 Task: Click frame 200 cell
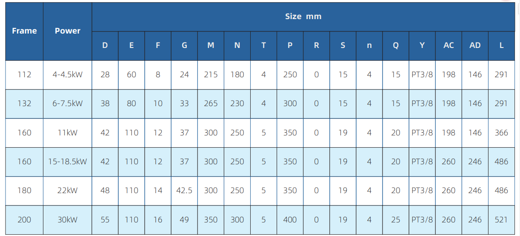coord(24,220)
